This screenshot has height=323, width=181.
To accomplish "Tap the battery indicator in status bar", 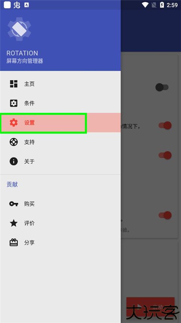I will coord(162,5).
